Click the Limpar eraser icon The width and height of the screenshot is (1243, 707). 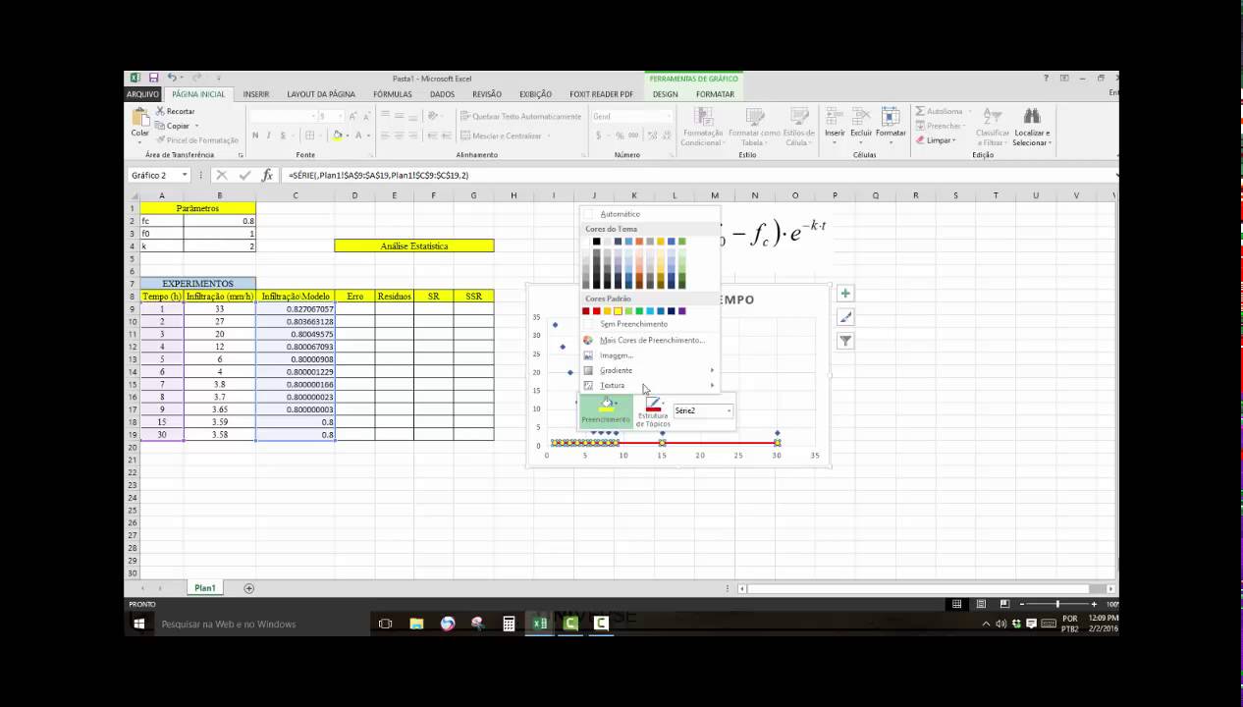pyautogui.click(x=920, y=140)
